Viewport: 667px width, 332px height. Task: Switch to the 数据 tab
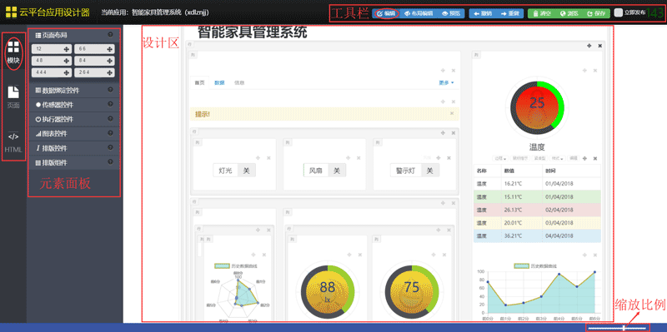(219, 82)
